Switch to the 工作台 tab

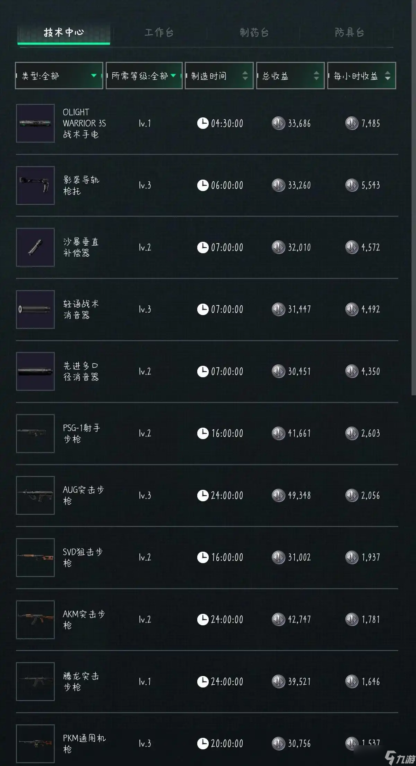point(159,33)
